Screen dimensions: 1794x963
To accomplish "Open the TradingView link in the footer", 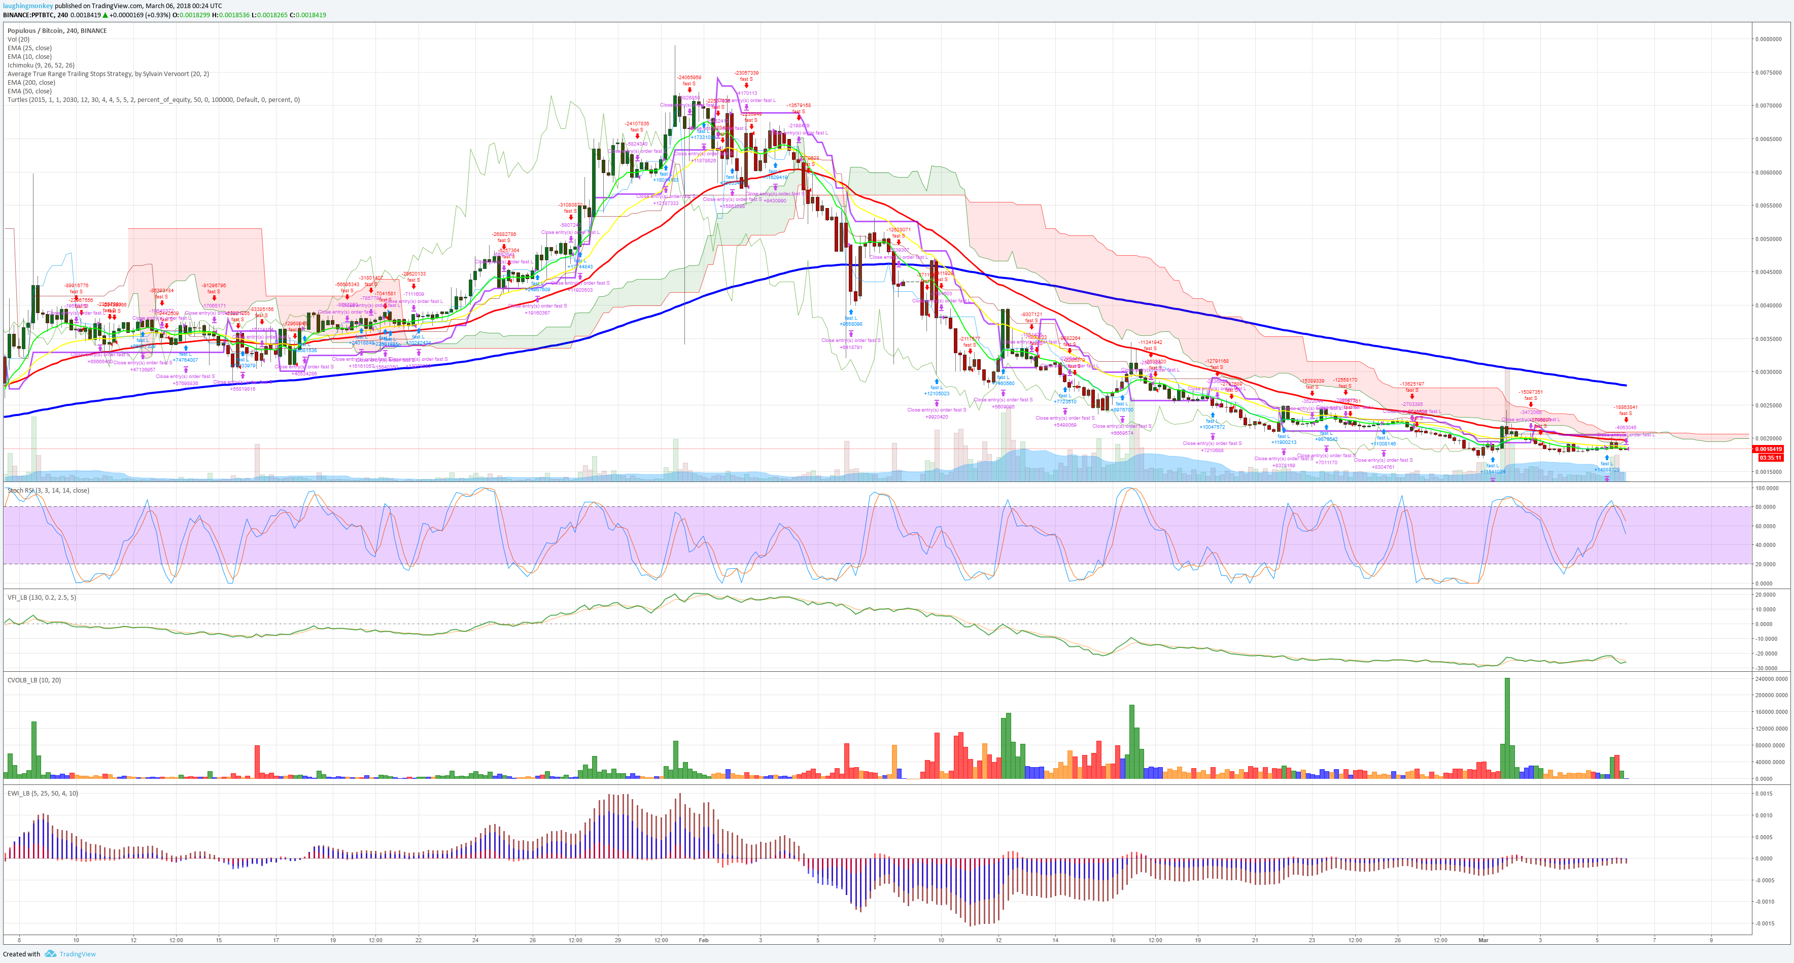I will click(x=77, y=954).
